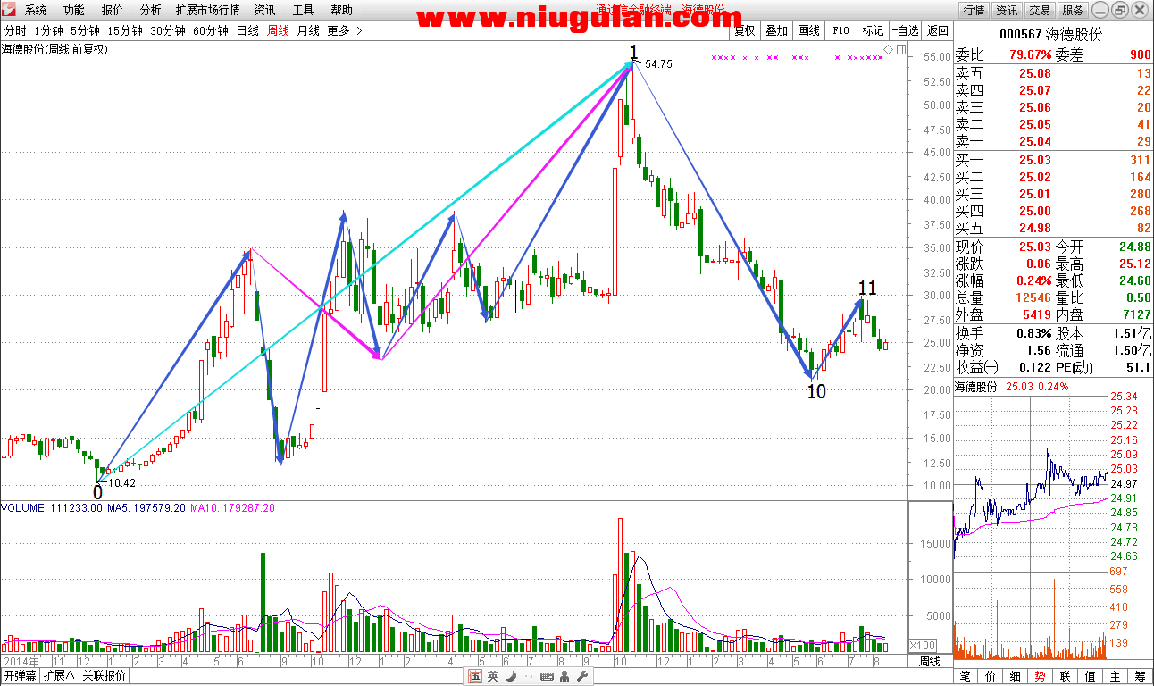Open the 资讯 menu in menu bar
Screen dimensions: 1154x686
click(x=264, y=11)
